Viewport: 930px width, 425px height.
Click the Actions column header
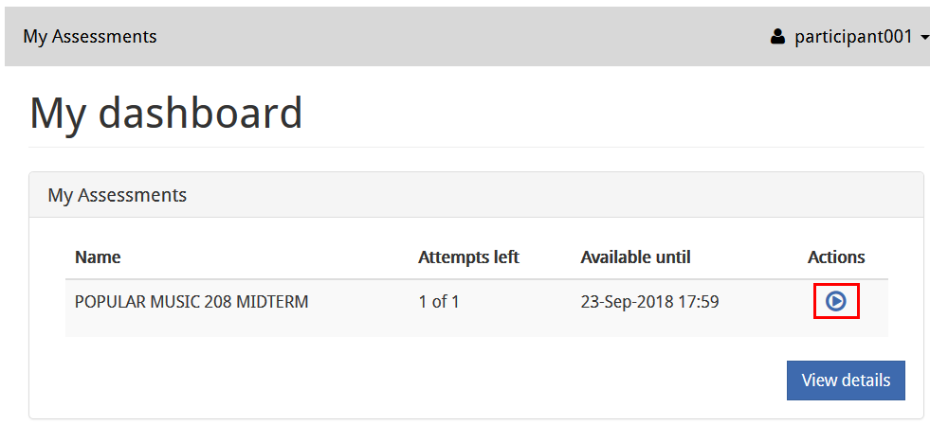pyautogui.click(x=836, y=257)
